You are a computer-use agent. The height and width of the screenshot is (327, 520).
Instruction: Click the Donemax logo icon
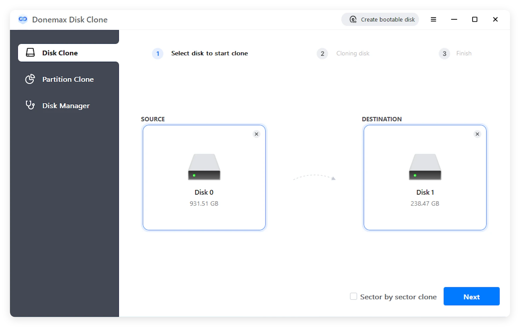23,19
